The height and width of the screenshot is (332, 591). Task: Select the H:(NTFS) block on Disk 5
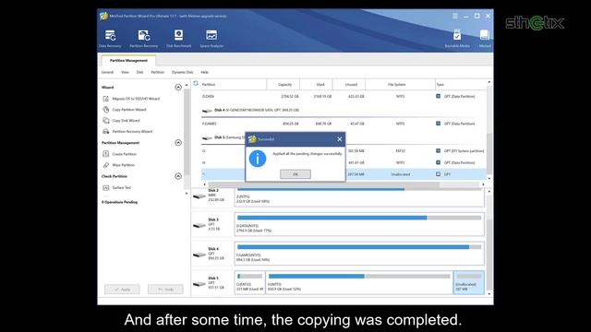pyautogui.click(x=359, y=283)
